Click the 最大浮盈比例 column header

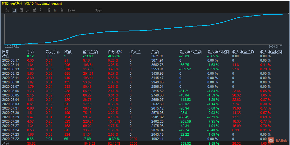[x=271, y=52]
